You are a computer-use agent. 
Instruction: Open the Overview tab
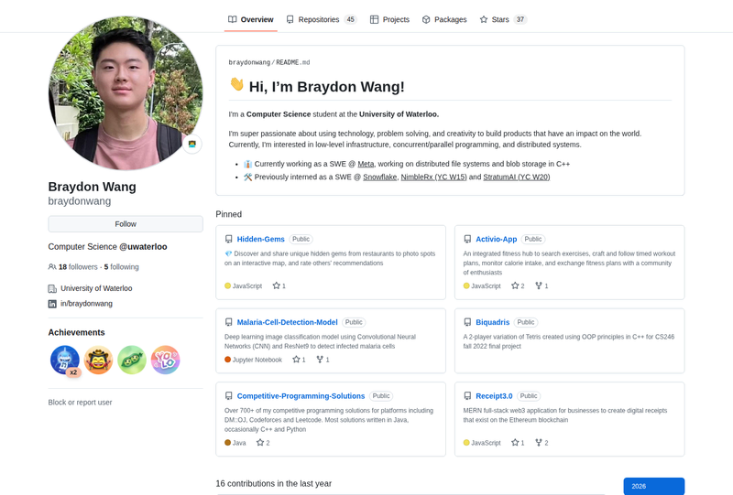250,19
